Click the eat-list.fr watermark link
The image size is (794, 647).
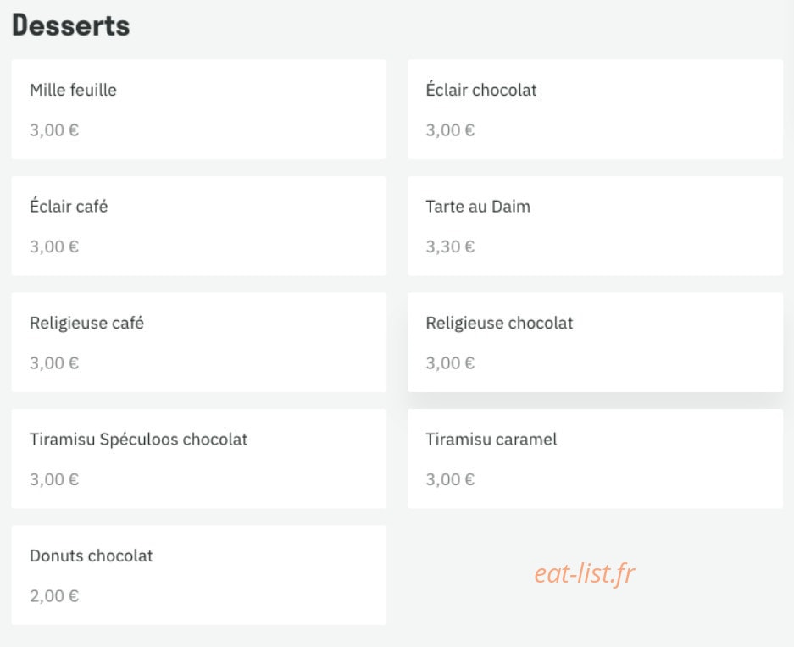pos(585,573)
